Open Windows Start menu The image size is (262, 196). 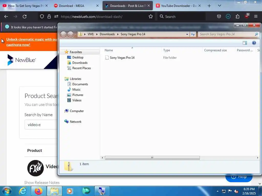[x=7, y=191]
